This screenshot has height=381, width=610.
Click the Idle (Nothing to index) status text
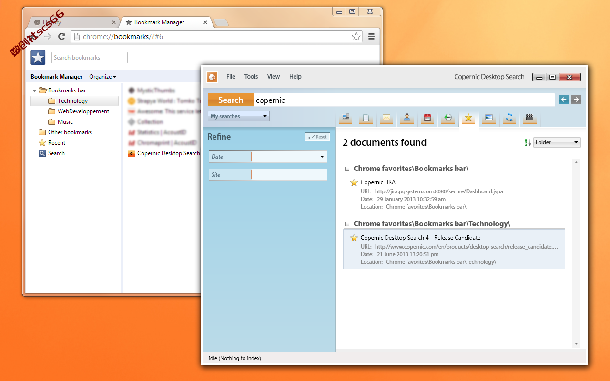point(234,358)
